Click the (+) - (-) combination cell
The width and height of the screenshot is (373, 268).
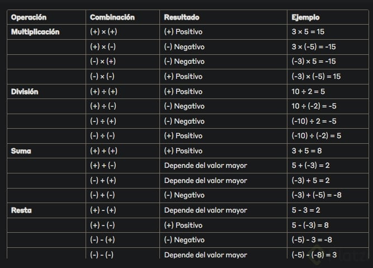pyautogui.click(x=102, y=225)
